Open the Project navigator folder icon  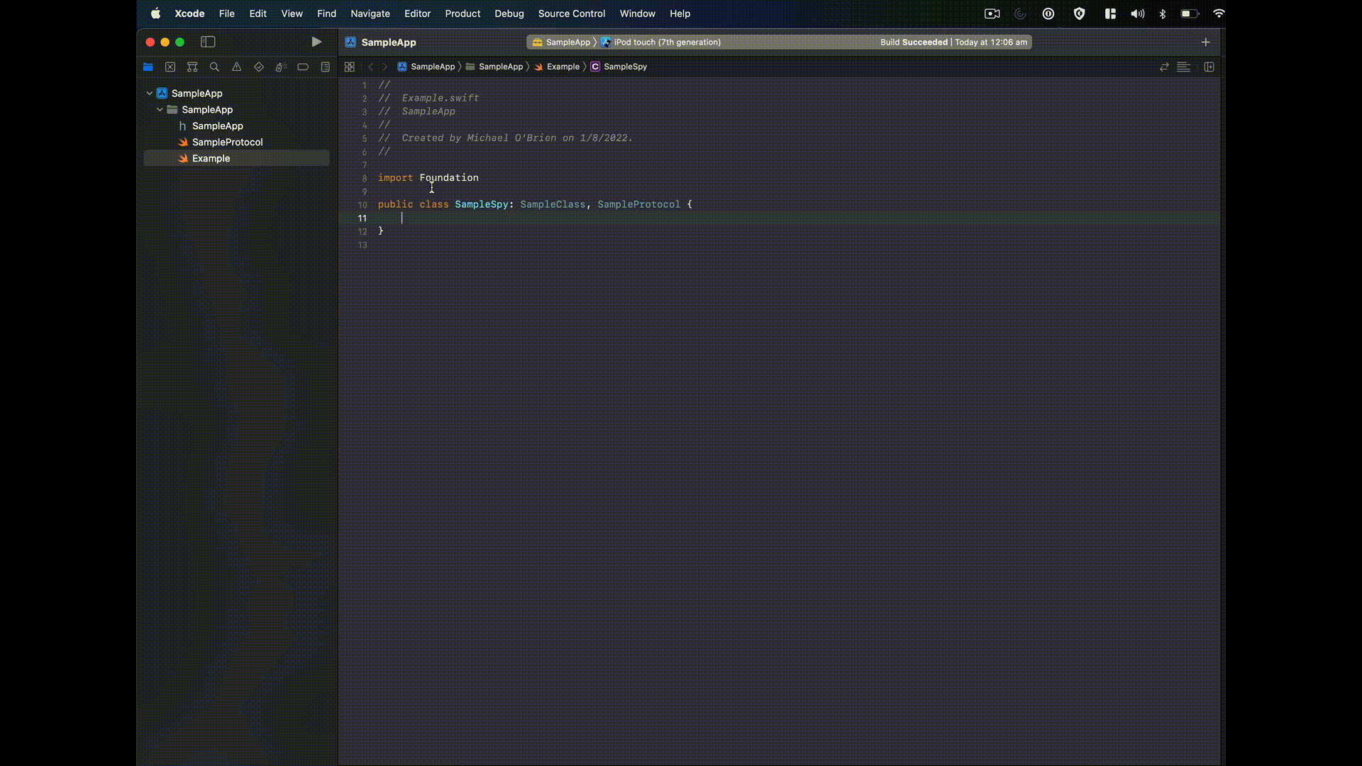coord(148,67)
